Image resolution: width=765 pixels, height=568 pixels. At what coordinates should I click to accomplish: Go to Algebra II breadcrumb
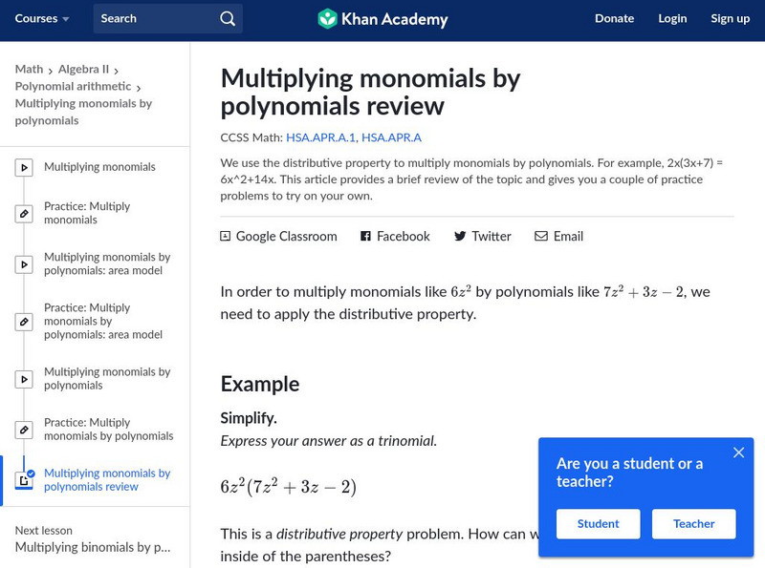tap(83, 69)
